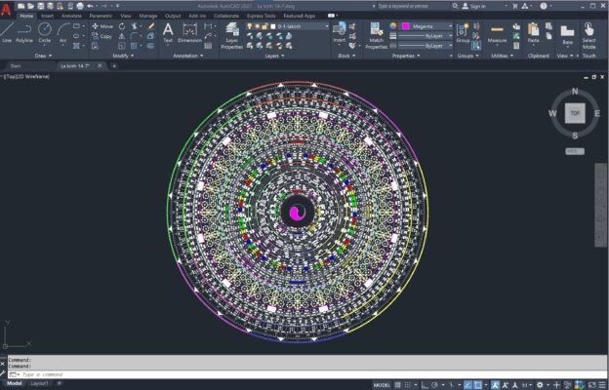The height and width of the screenshot is (390, 609).
Task: Select the Line tool
Action: pyautogui.click(x=7, y=32)
